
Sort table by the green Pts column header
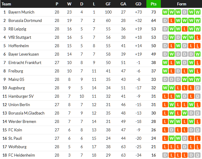click(x=154, y=4)
